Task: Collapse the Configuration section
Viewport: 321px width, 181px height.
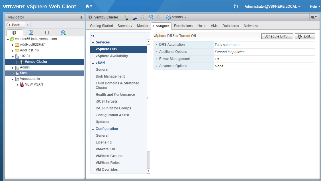Action: click(x=93, y=129)
